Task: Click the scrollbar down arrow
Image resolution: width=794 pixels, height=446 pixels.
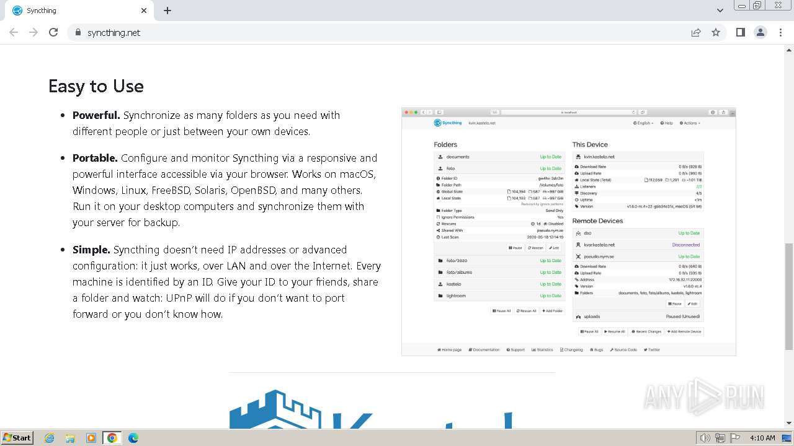Action: coord(789,423)
